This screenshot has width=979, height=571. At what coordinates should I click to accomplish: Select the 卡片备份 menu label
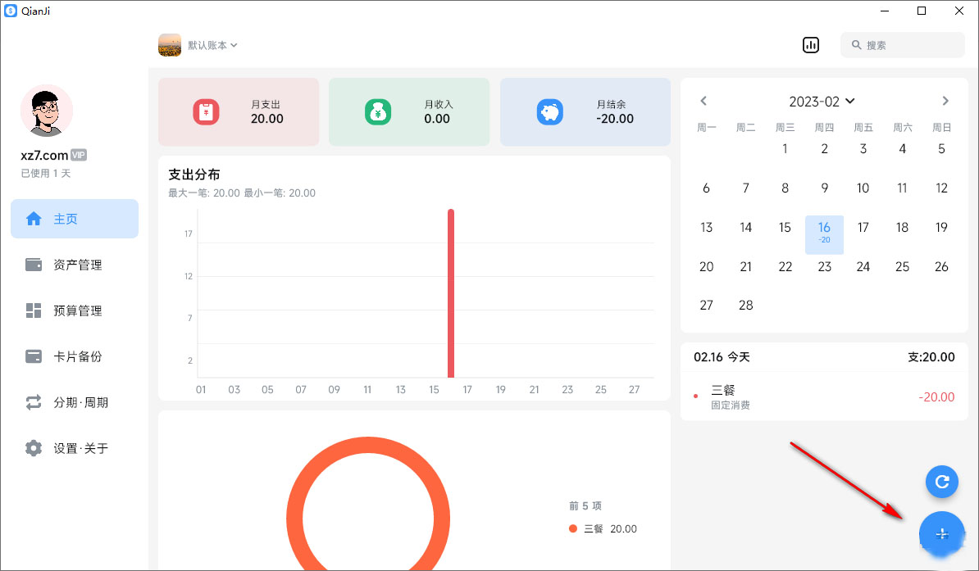click(77, 356)
